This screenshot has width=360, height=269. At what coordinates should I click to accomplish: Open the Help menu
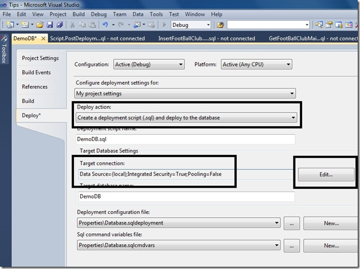click(217, 14)
